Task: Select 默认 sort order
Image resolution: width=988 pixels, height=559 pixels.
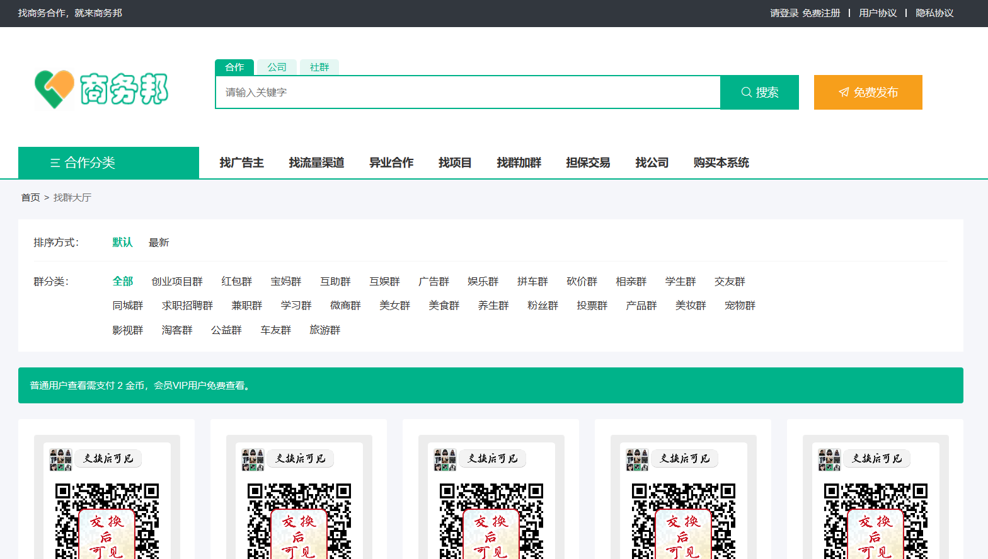Action: tap(122, 243)
